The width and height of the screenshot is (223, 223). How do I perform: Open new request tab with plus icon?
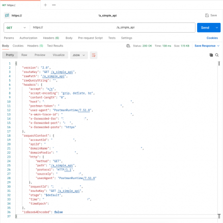[x=45, y=5]
